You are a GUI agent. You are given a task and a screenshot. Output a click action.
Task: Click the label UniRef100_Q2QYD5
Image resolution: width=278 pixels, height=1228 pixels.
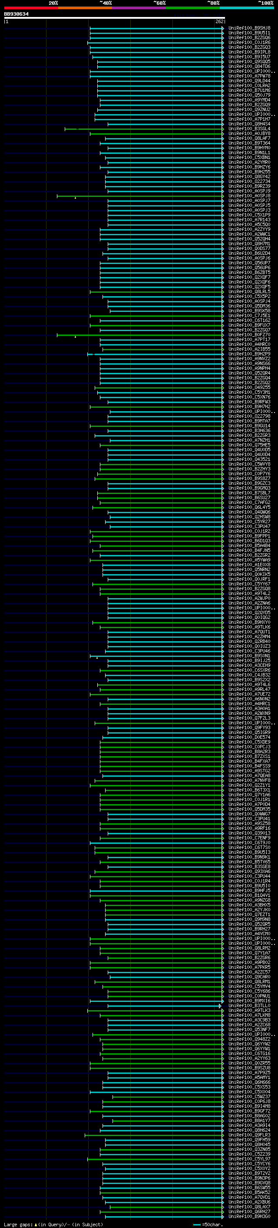coord(249,612)
